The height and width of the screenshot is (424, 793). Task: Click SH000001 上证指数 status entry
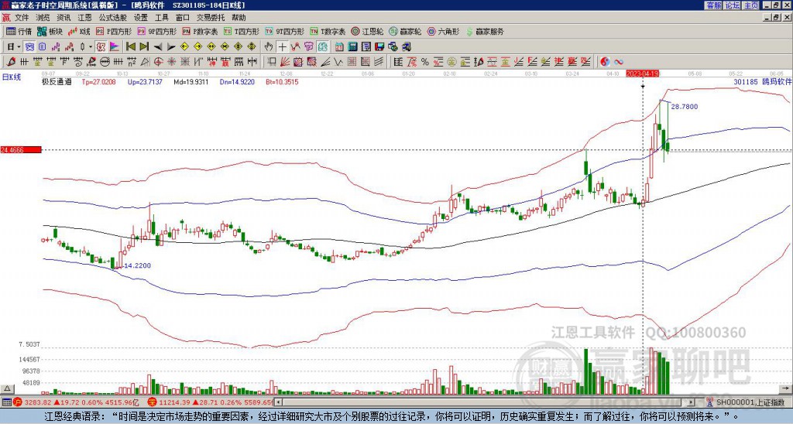pyautogui.click(x=751, y=402)
